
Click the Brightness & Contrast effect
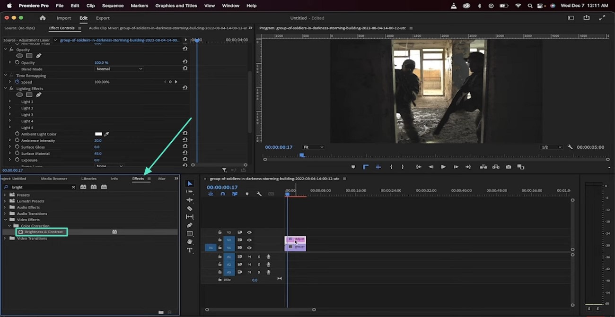[x=43, y=232]
